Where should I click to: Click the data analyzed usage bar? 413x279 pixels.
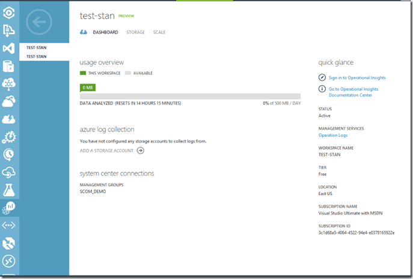tap(190, 96)
